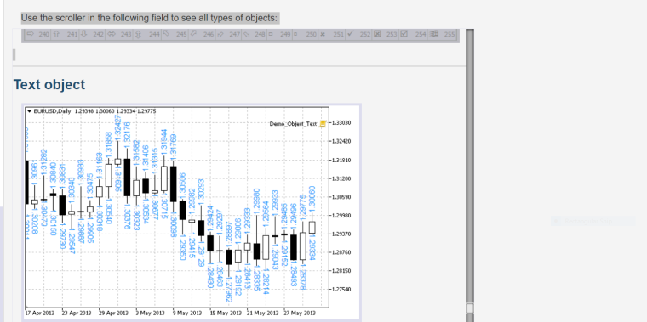Click the EURUSD,Daily chart title
The image size is (647, 322).
53,111
